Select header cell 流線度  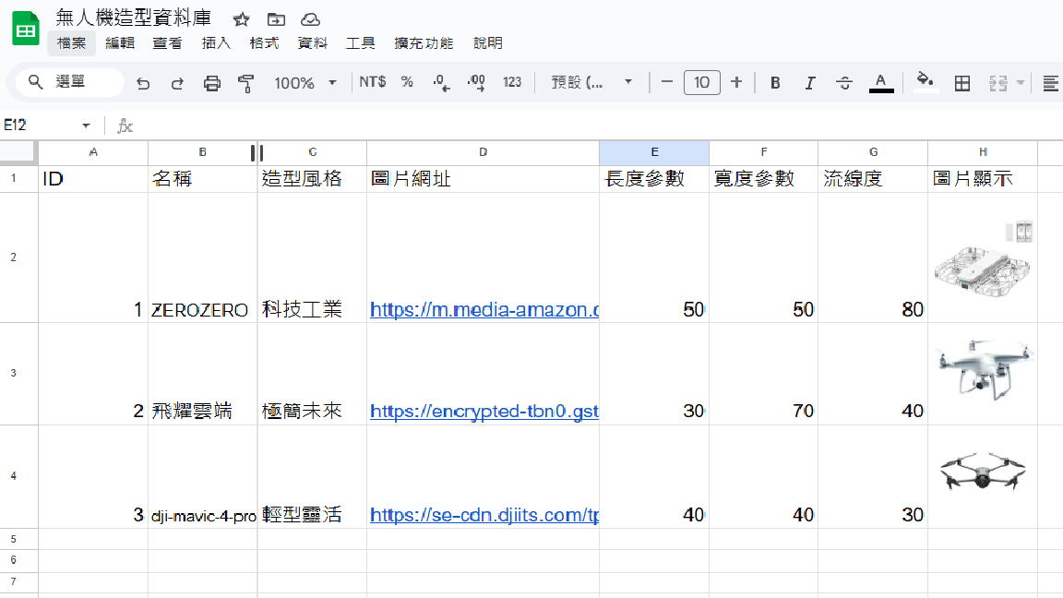(873, 179)
